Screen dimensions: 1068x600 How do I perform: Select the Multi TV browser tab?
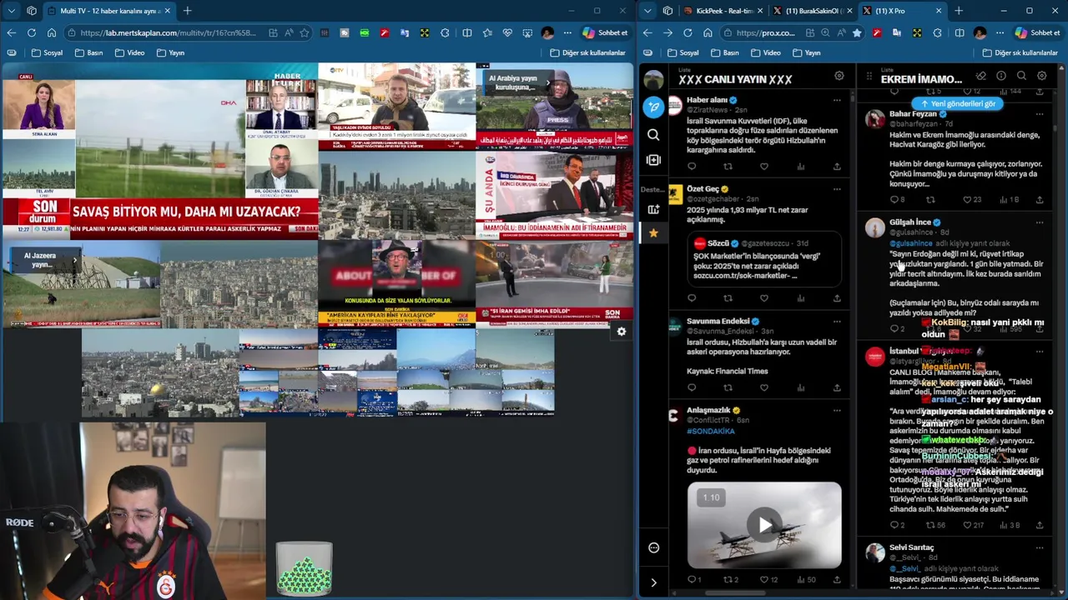point(108,11)
